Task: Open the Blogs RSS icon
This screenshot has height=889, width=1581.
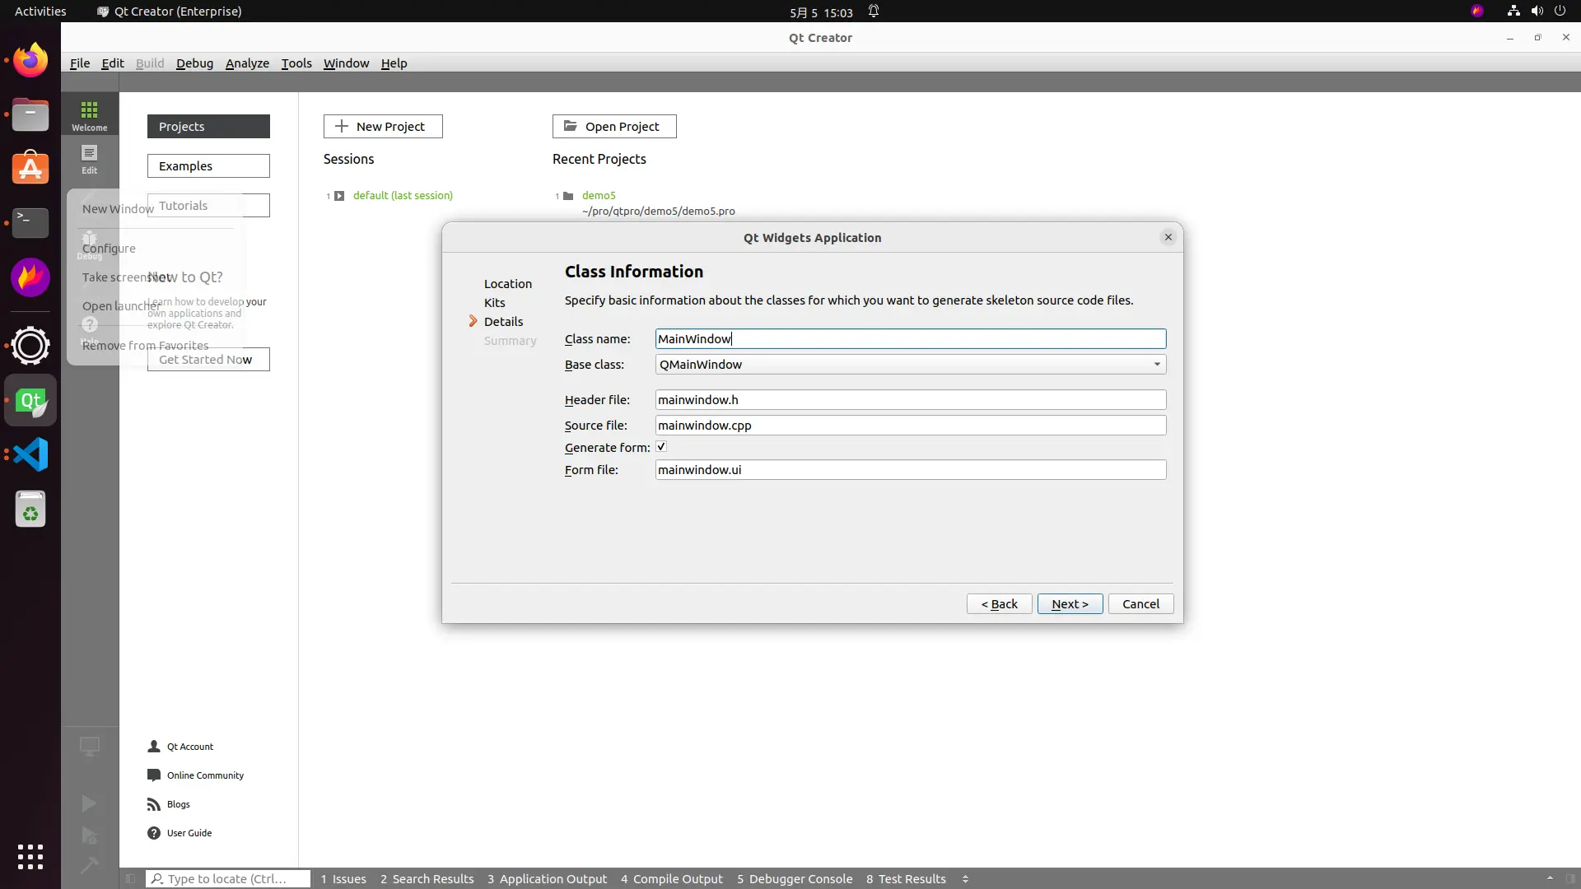Action: tap(154, 804)
